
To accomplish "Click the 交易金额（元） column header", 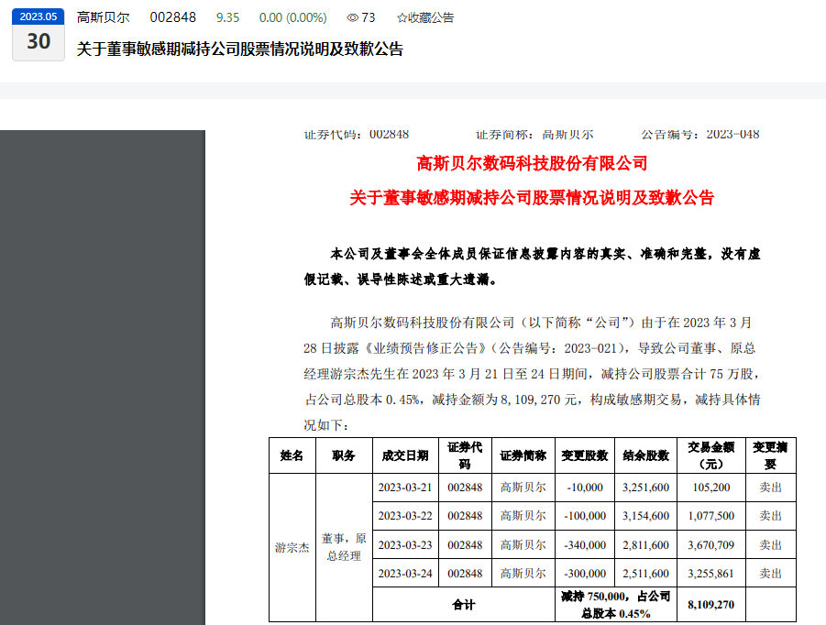I will (x=711, y=455).
